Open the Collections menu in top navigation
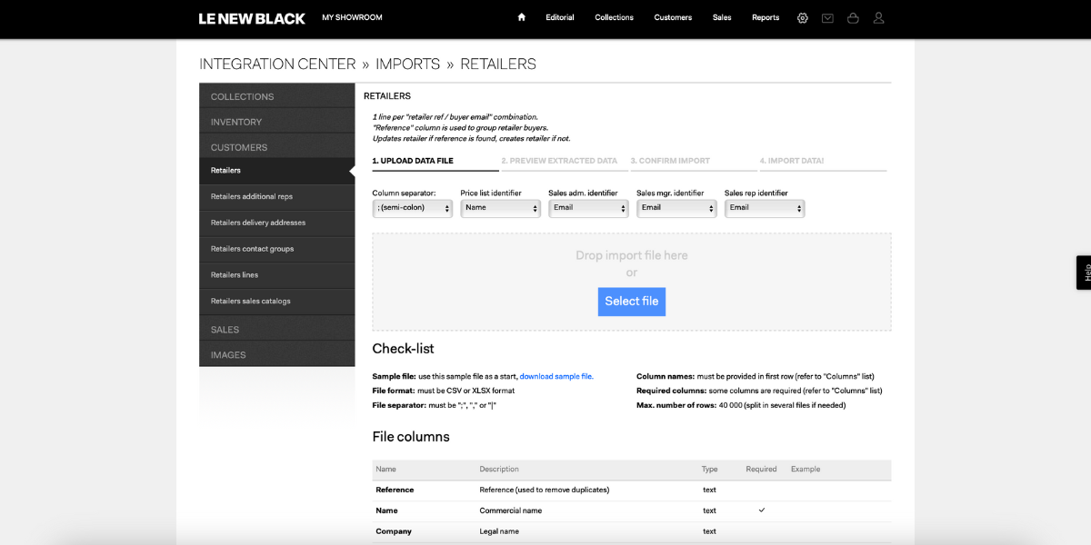The image size is (1091, 545). 615,17
